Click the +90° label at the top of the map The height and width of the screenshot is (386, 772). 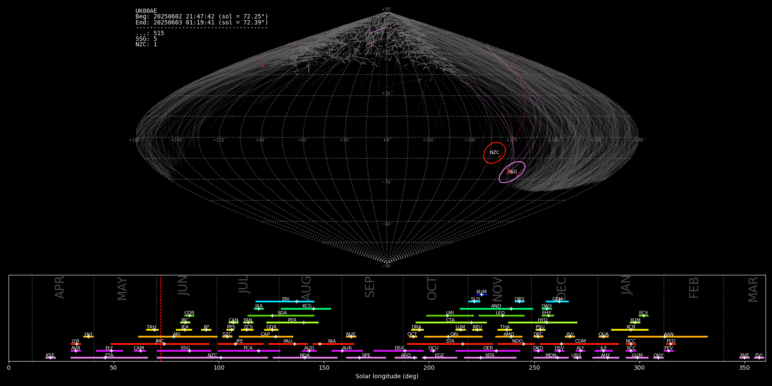(386, 9)
